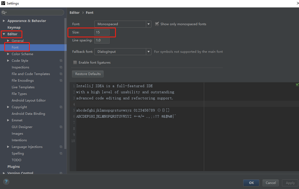This screenshot has height=189, width=299.
Task: Close the Settings dialog
Action: (x=297, y=3)
